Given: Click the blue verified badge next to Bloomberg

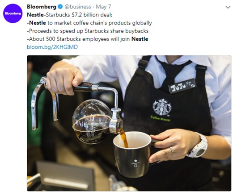Looking at the screenshot, I should click(x=60, y=7).
